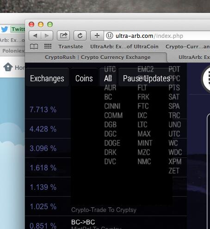This screenshot has height=229, width=210.
Task: Open UltraArb: Ex...of UltraCoin bookmark
Action: click(x=124, y=47)
